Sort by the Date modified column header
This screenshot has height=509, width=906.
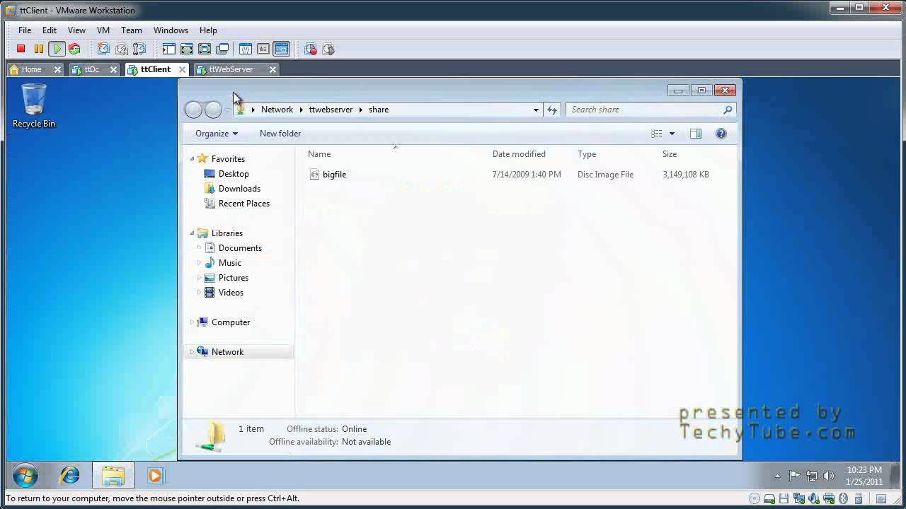point(519,154)
